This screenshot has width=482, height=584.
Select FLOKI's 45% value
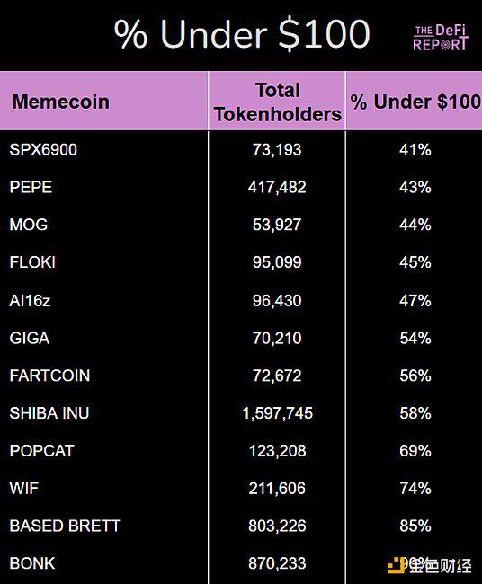tap(415, 262)
